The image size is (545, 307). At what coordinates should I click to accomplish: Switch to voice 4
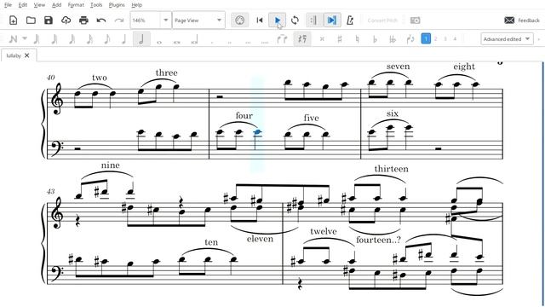(x=455, y=38)
